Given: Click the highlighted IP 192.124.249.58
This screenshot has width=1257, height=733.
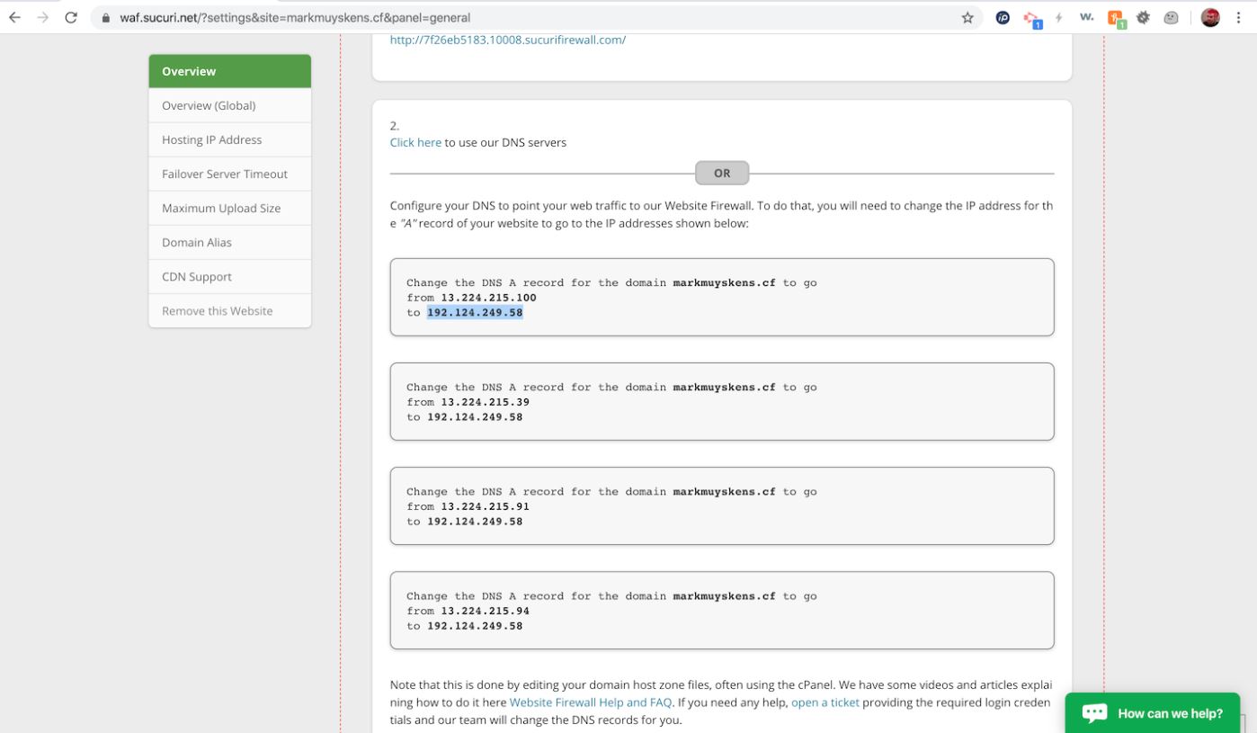Looking at the screenshot, I should click(x=475, y=312).
